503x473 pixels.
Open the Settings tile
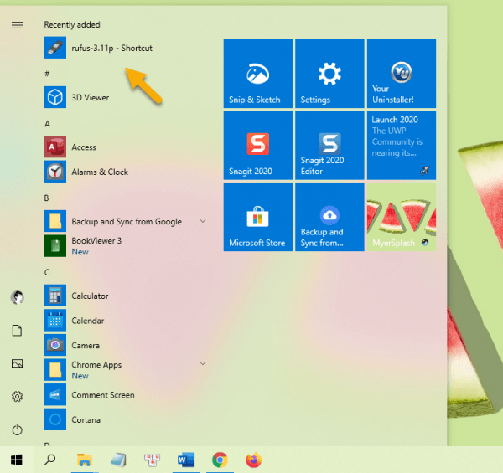(329, 74)
